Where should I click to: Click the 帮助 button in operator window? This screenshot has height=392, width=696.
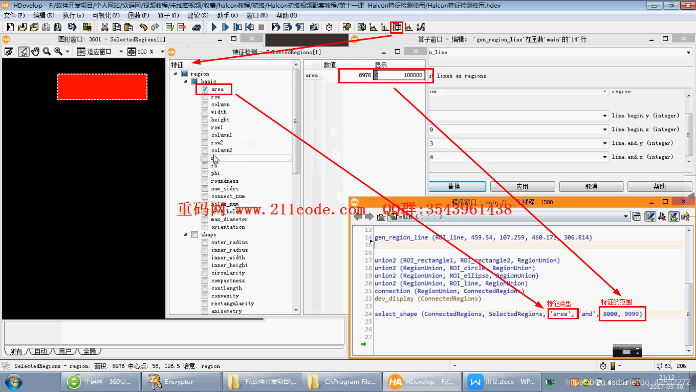point(660,186)
